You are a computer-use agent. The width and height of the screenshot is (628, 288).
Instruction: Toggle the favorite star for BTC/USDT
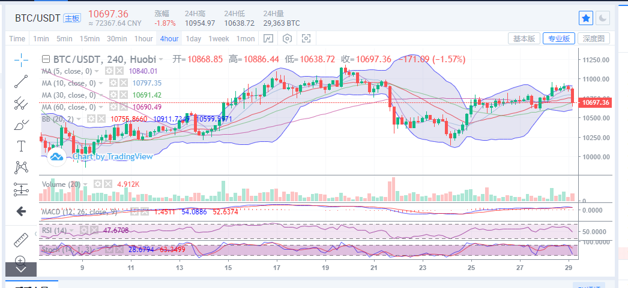click(586, 18)
